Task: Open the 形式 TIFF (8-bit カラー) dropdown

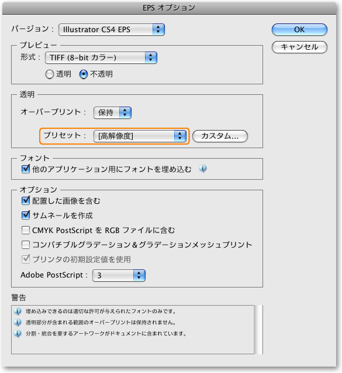Action: pyautogui.click(x=101, y=57)
